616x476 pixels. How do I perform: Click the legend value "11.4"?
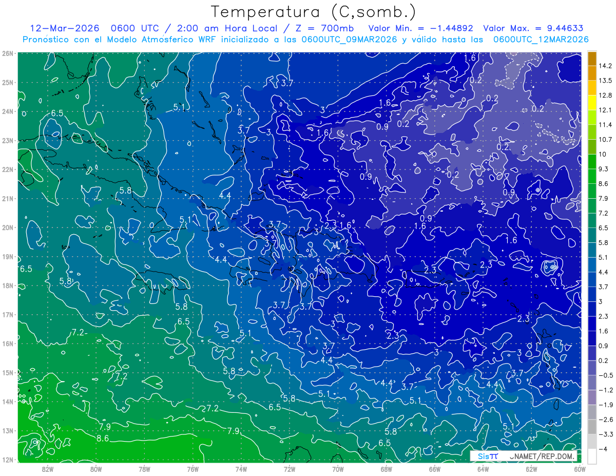pos(605,125)
